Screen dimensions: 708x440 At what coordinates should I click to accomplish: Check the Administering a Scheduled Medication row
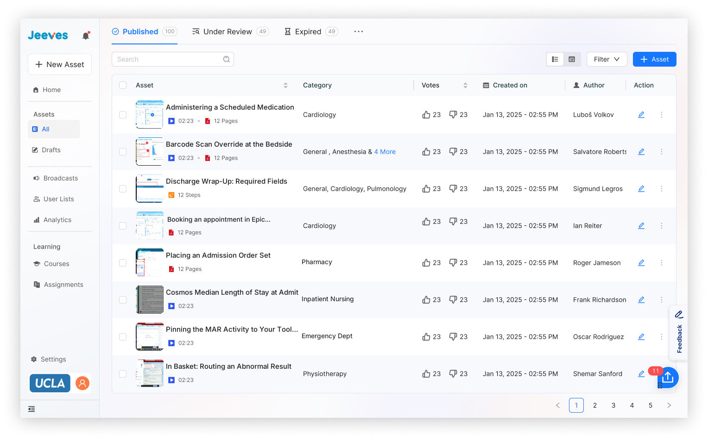123,115
